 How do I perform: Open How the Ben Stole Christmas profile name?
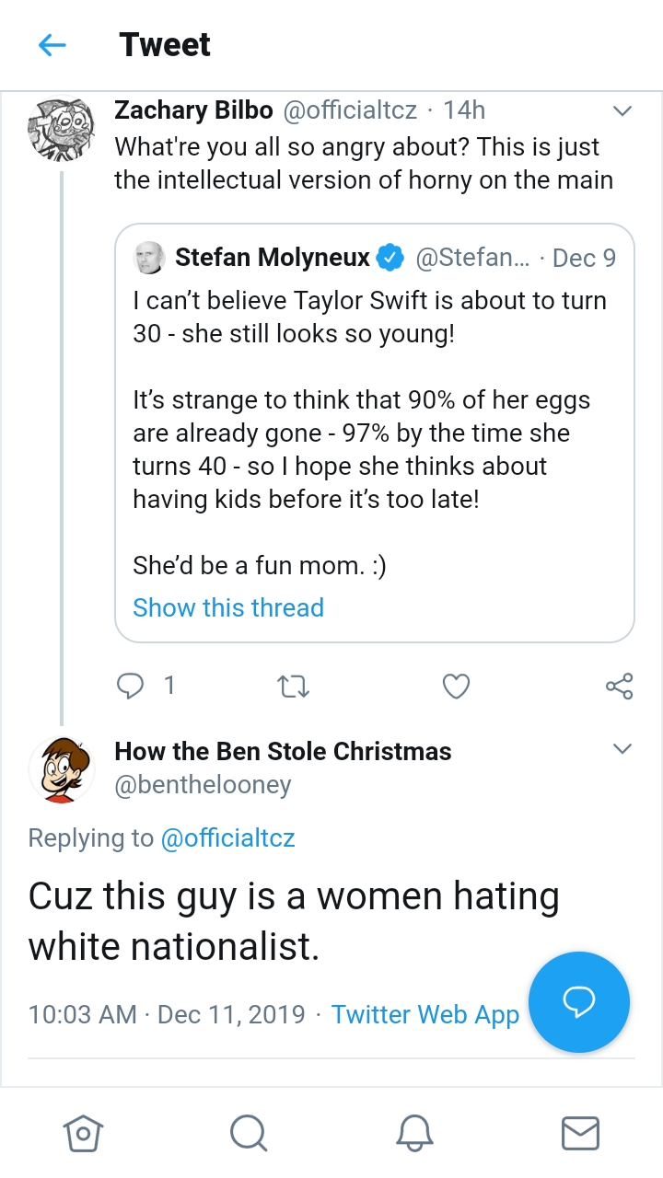click(x=283, y=752)
